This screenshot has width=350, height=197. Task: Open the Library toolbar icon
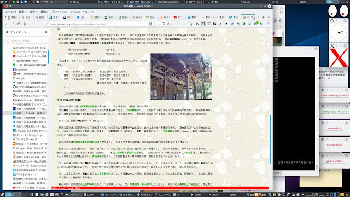[197, 24]
